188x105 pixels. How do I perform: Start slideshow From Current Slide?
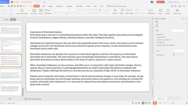(x=22, y=12)
